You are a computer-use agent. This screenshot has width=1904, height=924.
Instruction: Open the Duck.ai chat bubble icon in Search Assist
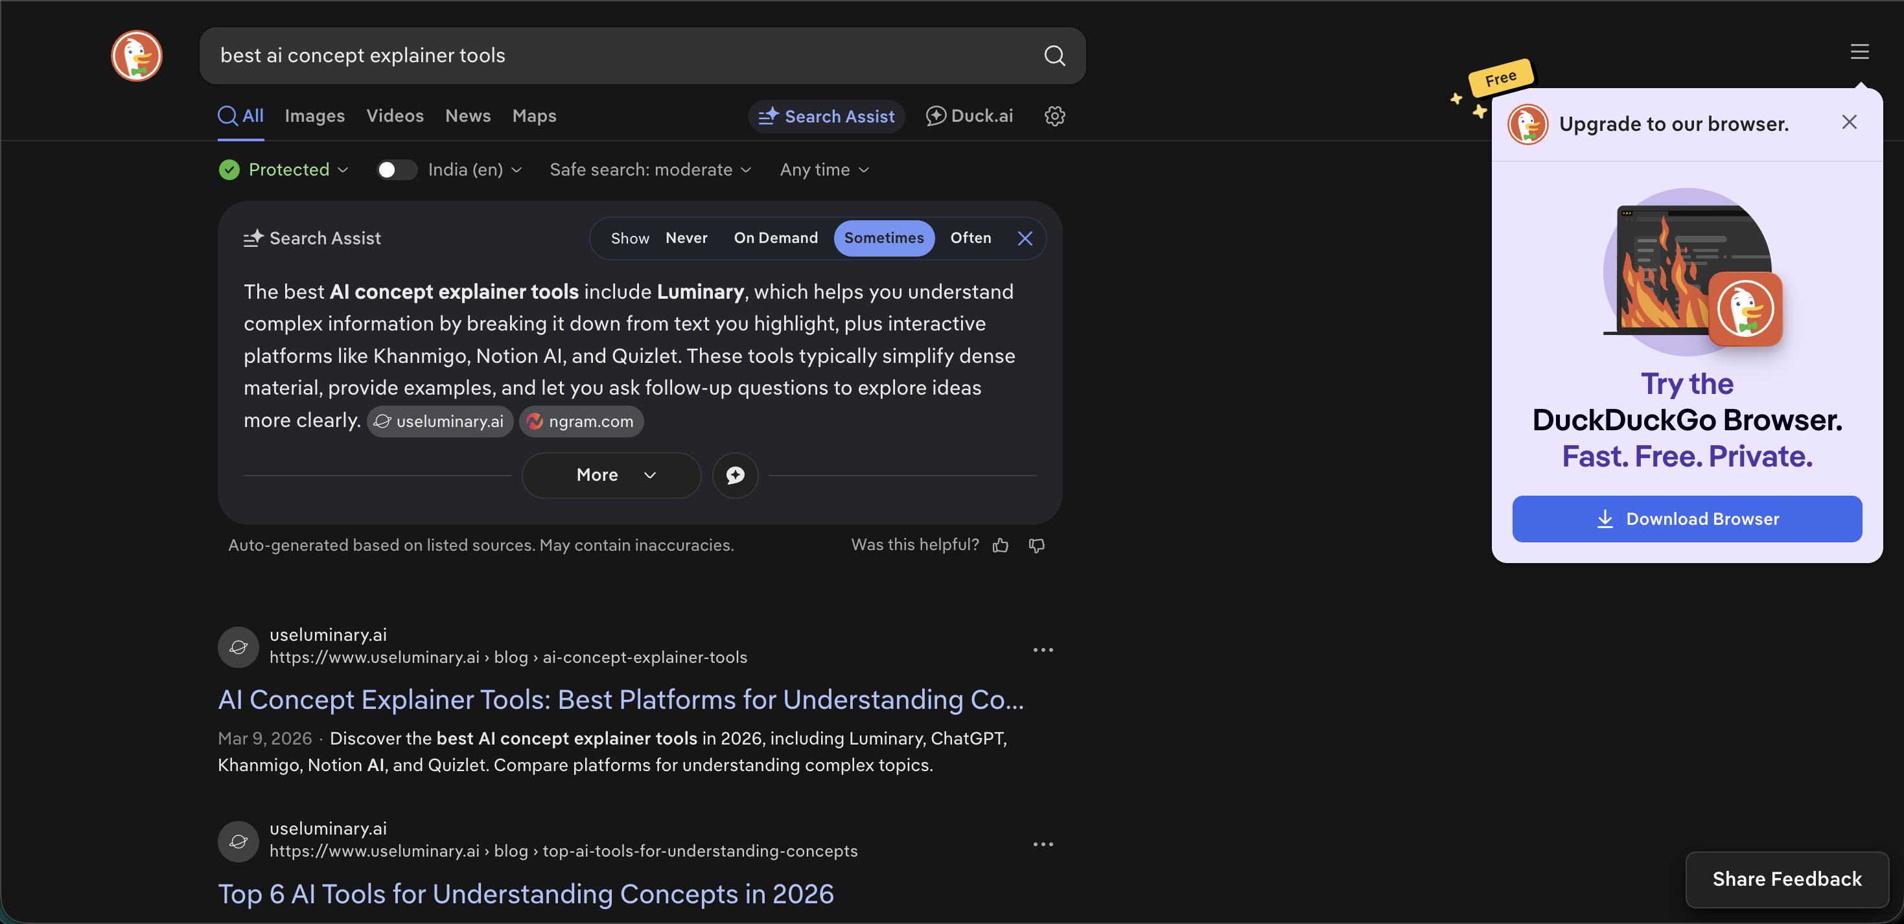click(x=735, y=476)
